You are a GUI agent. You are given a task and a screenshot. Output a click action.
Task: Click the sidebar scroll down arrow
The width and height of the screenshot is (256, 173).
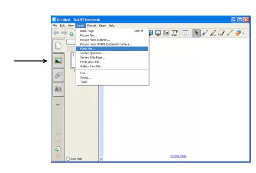click(x=101, y=159)
